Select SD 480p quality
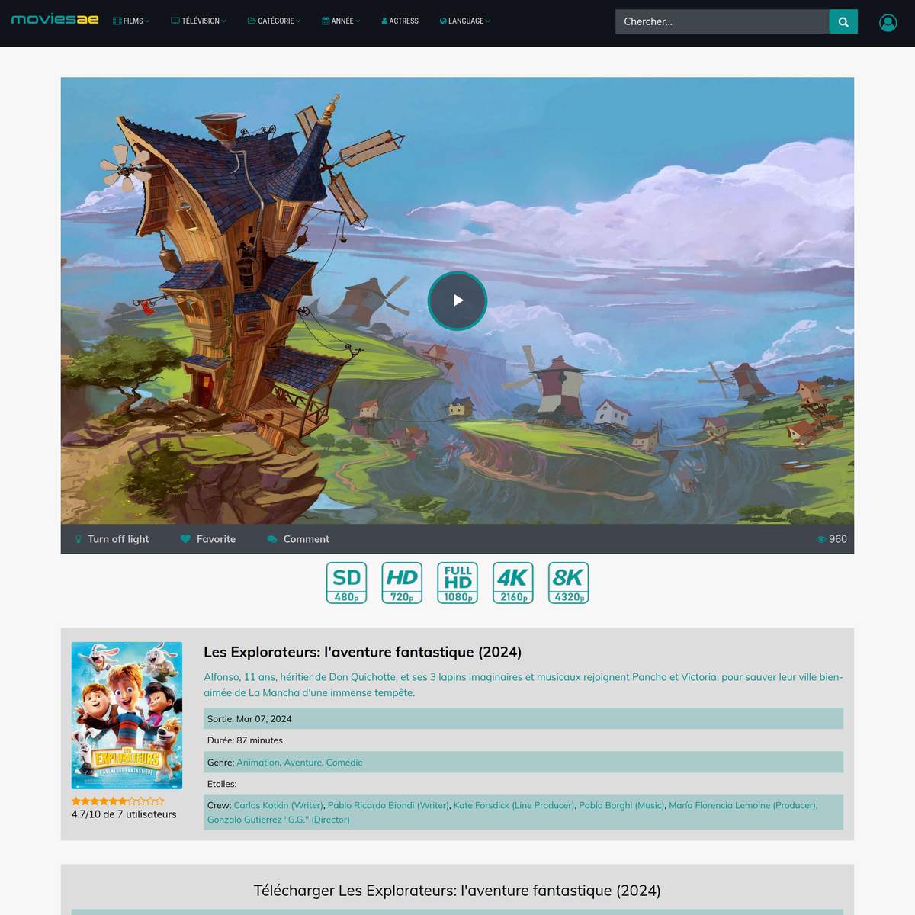The image size is (915, 915). 347,583
